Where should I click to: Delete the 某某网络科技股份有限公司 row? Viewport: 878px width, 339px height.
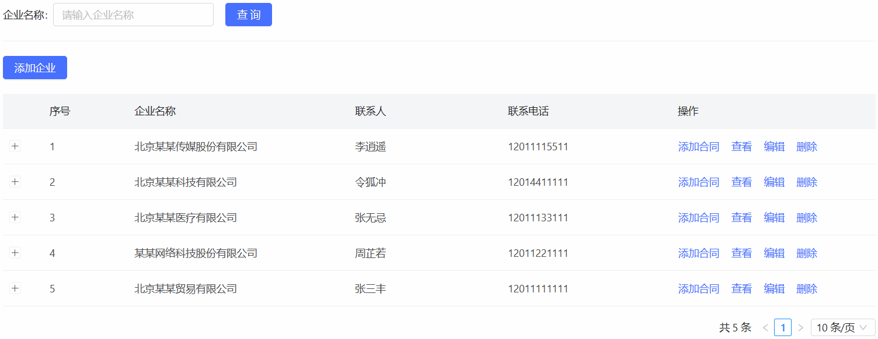pyautogui.click(x=806, y=253)
